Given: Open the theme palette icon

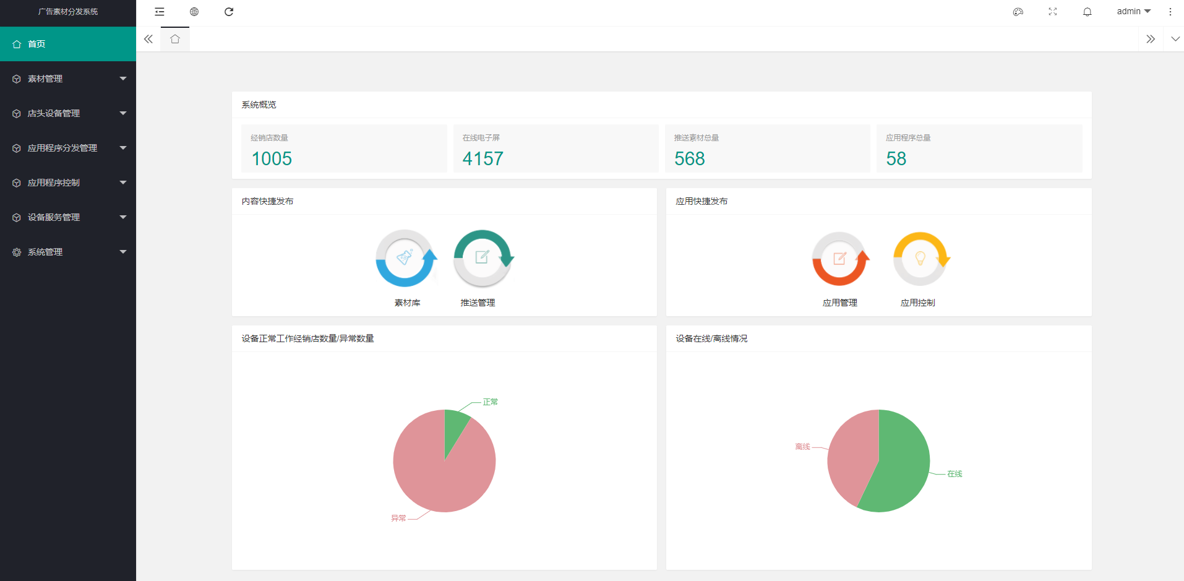Looking at the screenshot, I should coord(1018,12).
